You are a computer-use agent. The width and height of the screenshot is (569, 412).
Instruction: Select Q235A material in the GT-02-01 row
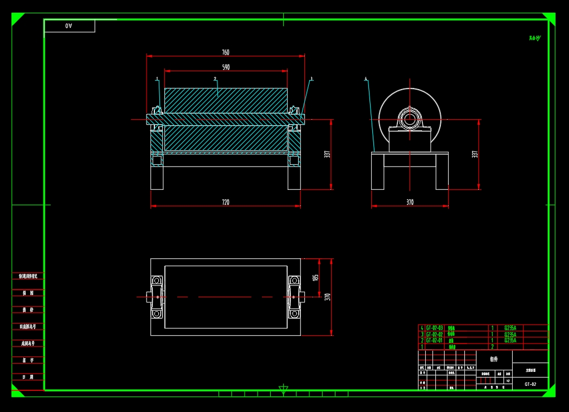point(510,341)
